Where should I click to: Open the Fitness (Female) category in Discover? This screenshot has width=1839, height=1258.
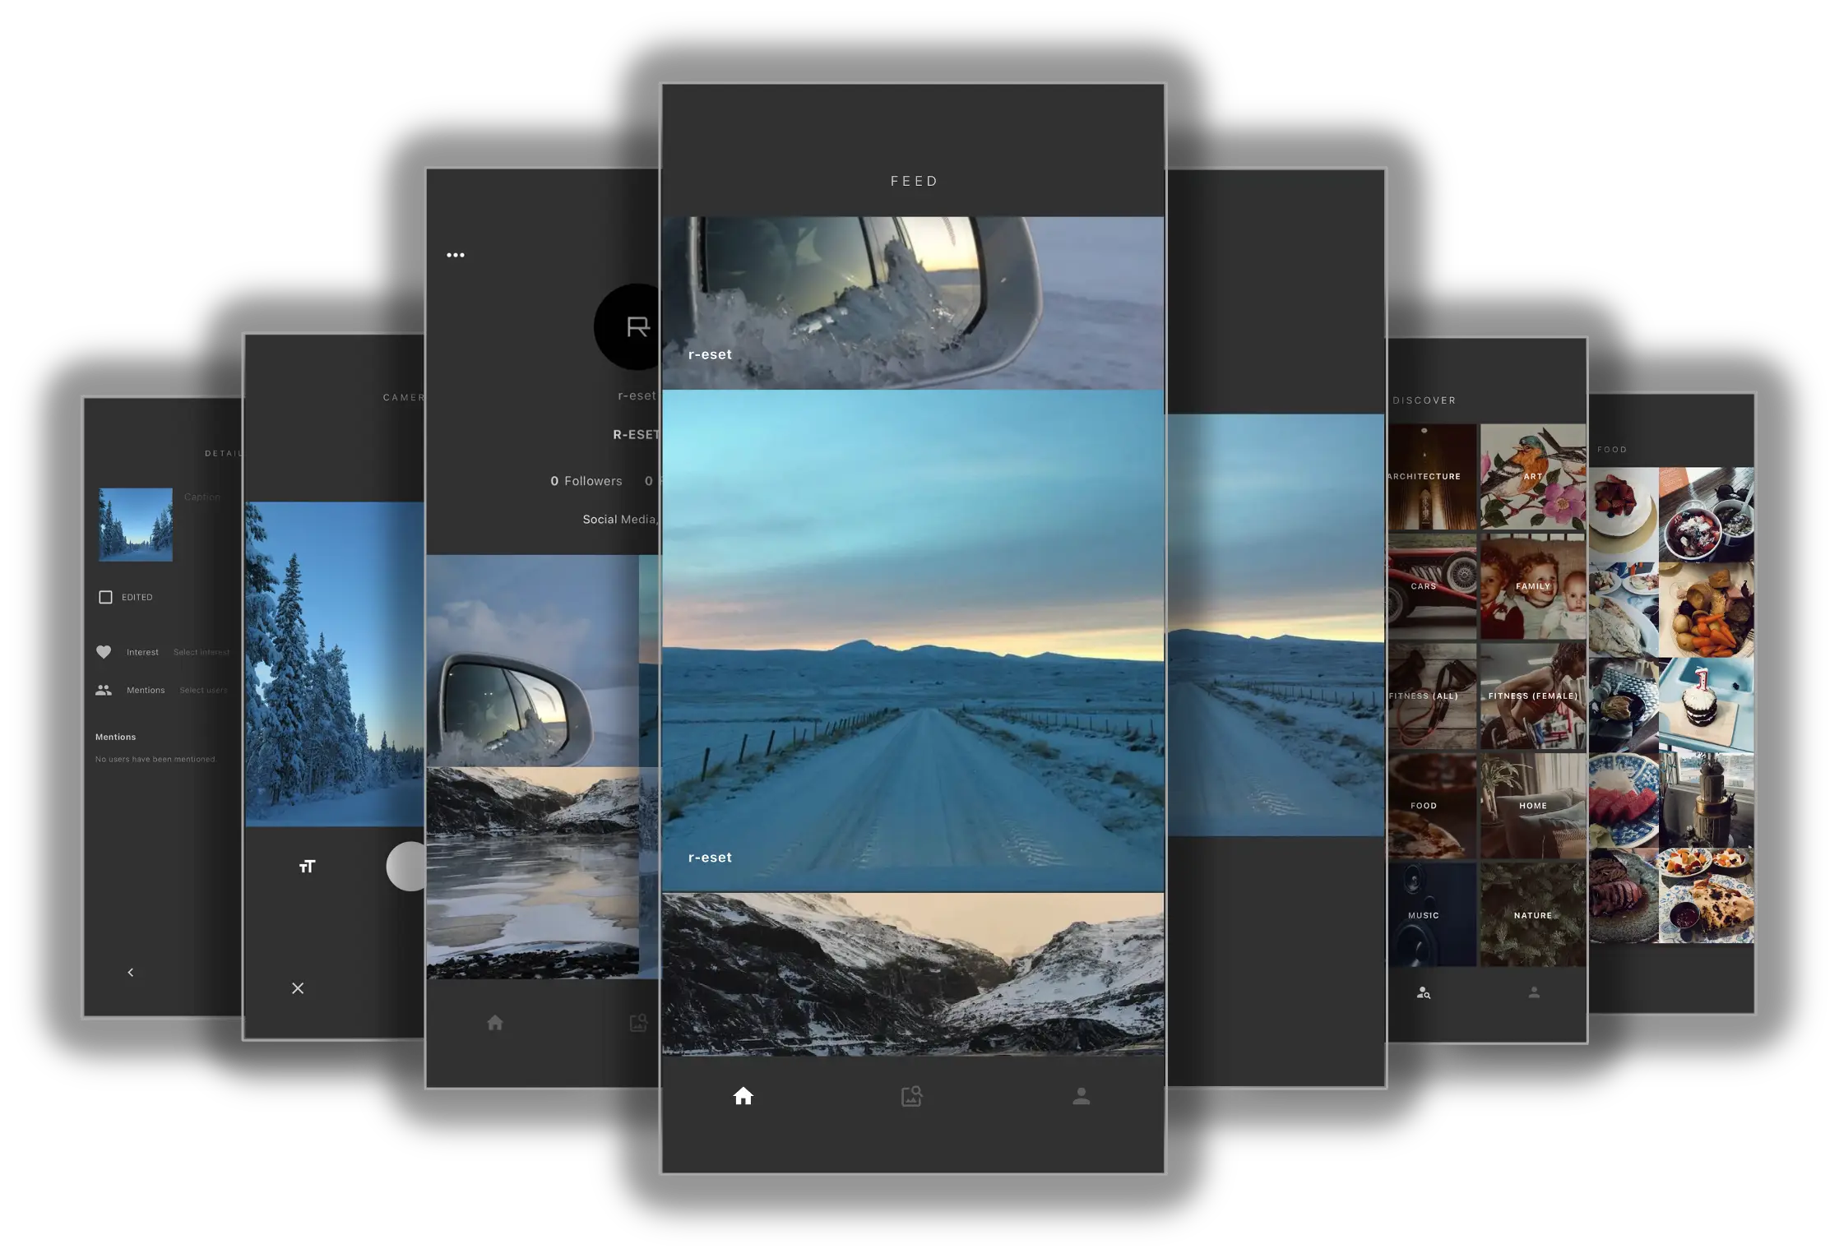click(1533, 696)
